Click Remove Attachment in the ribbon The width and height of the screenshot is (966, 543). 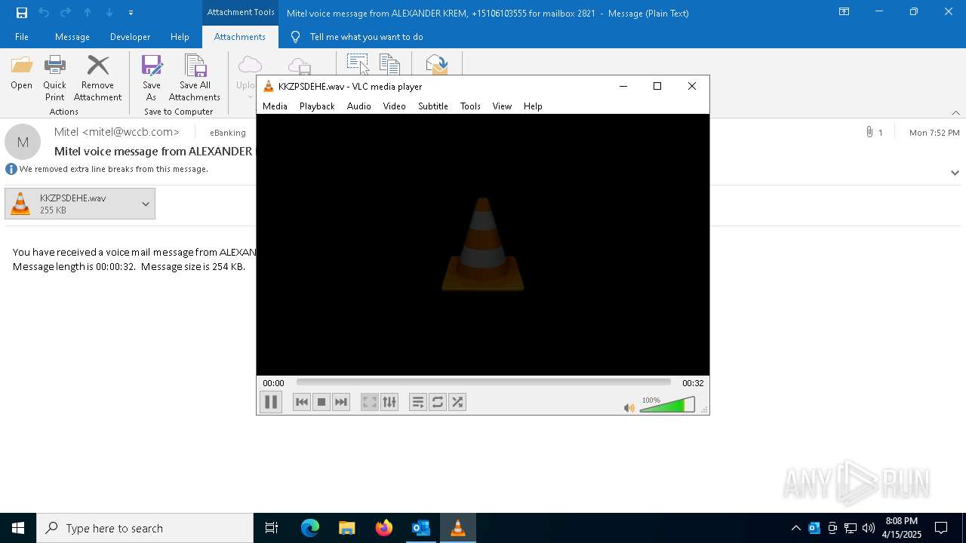(97, 78)
